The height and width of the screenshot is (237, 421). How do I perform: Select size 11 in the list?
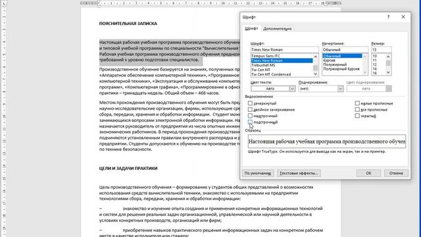point(379,61)
